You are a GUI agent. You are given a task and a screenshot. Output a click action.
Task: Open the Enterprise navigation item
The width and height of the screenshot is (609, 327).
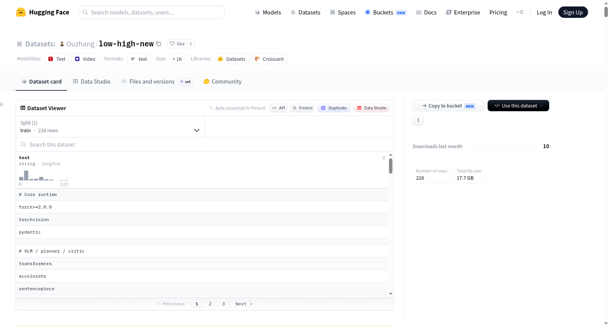tap(463, 12)
